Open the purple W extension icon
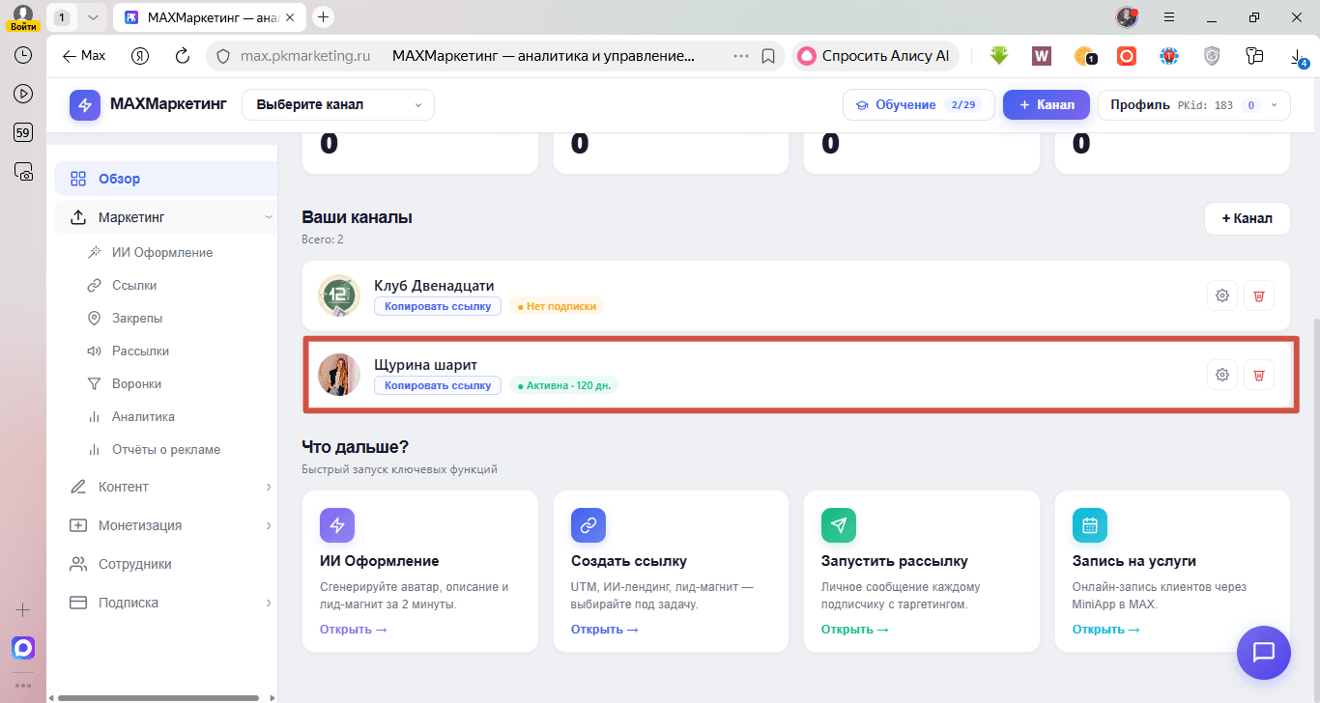Image resolution: width=1320 pixels, height=703 pixels. 1042,56
